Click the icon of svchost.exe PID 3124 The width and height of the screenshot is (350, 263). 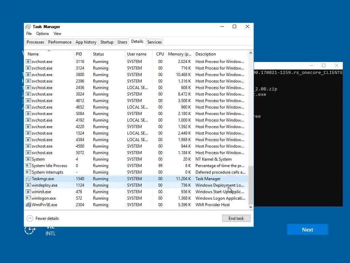(28, 68)
